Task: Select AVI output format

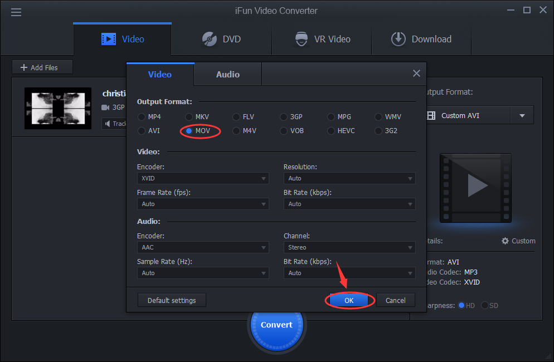Action: (x=149, y=131)
